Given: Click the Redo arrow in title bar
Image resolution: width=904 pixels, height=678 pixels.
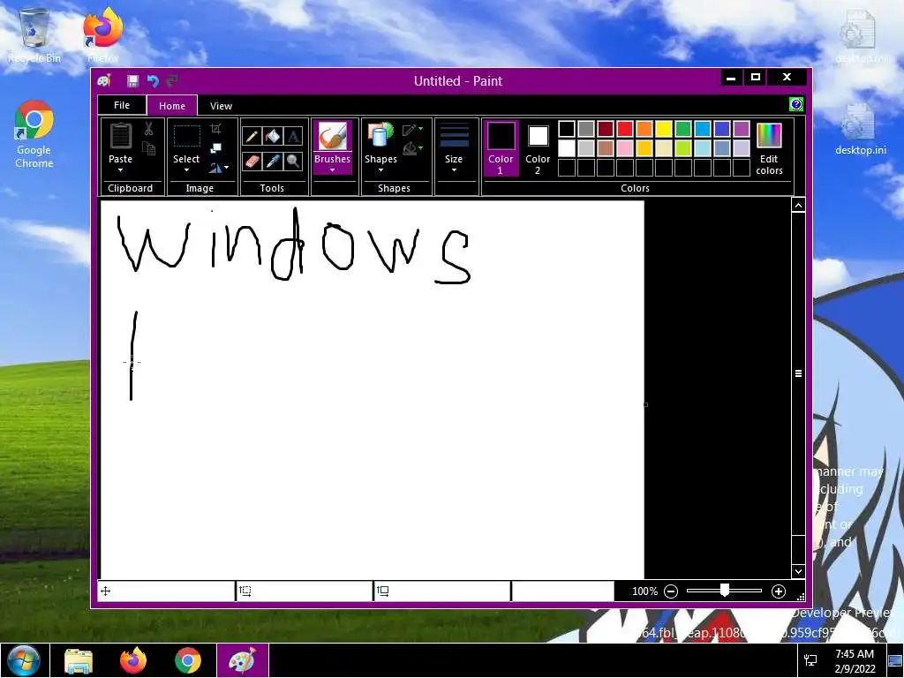Looking at the screenshot, I should 172,80.
